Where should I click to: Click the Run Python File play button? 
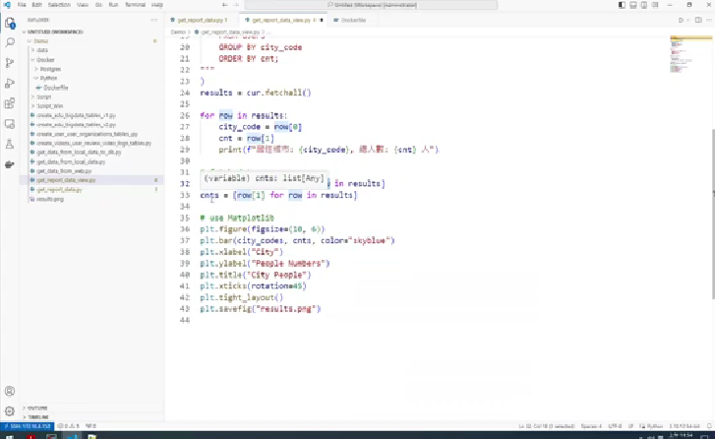681,20
